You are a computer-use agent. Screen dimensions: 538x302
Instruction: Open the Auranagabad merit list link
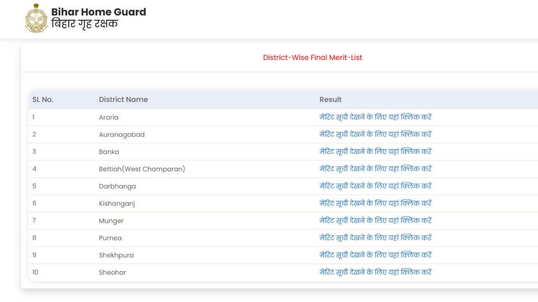point(375,134)
